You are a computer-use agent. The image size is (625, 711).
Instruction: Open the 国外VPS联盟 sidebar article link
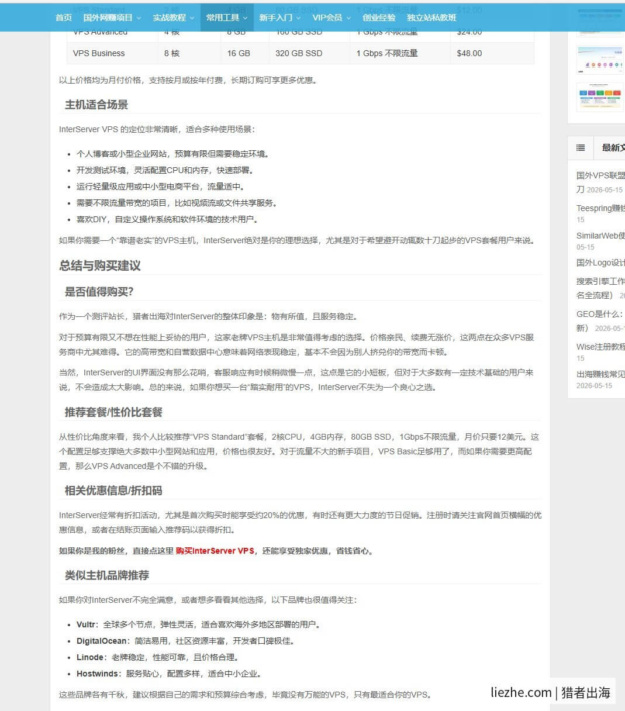[600, 175]
